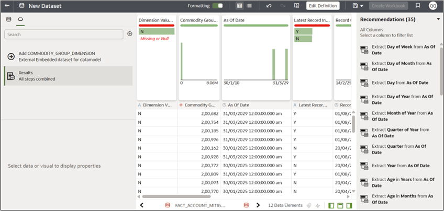
Task: Click the red quality bar of Latest Record tile
Action: [x=312, y=26]
